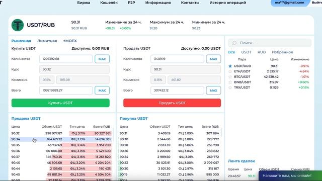Click the Tether USDT logo icon
The image size is (322, 181).
coord(18,25)
